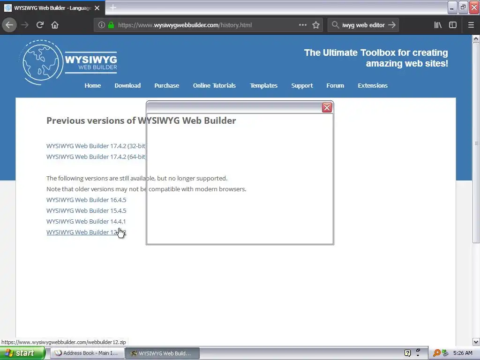Click the scrollbar down arrow
Screen dimensions: 480x360
coord(476,342)
